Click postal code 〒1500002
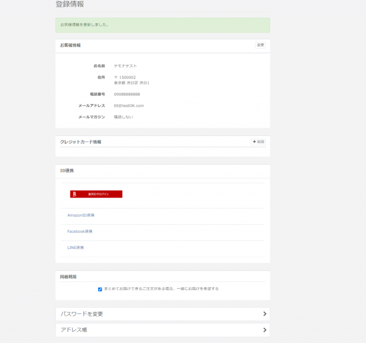 [x=125, y=77]
